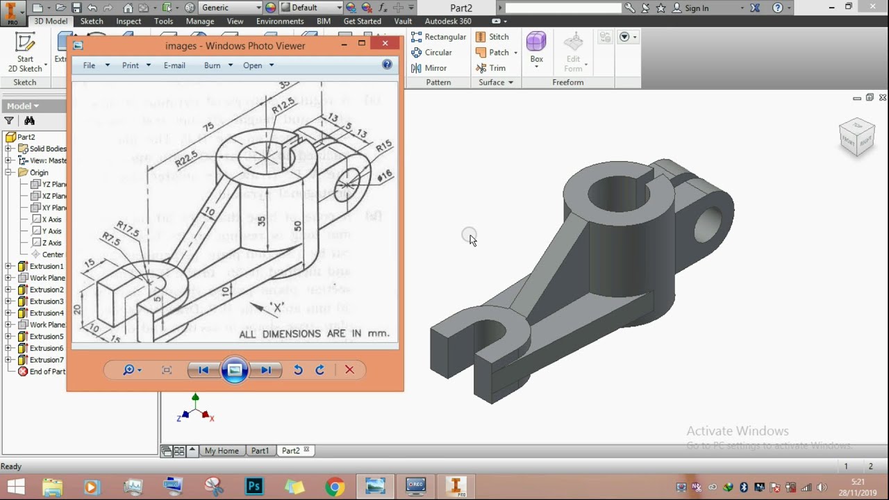
Task: Open the Default appearance dropdown
Action: [x=310, y=8]
